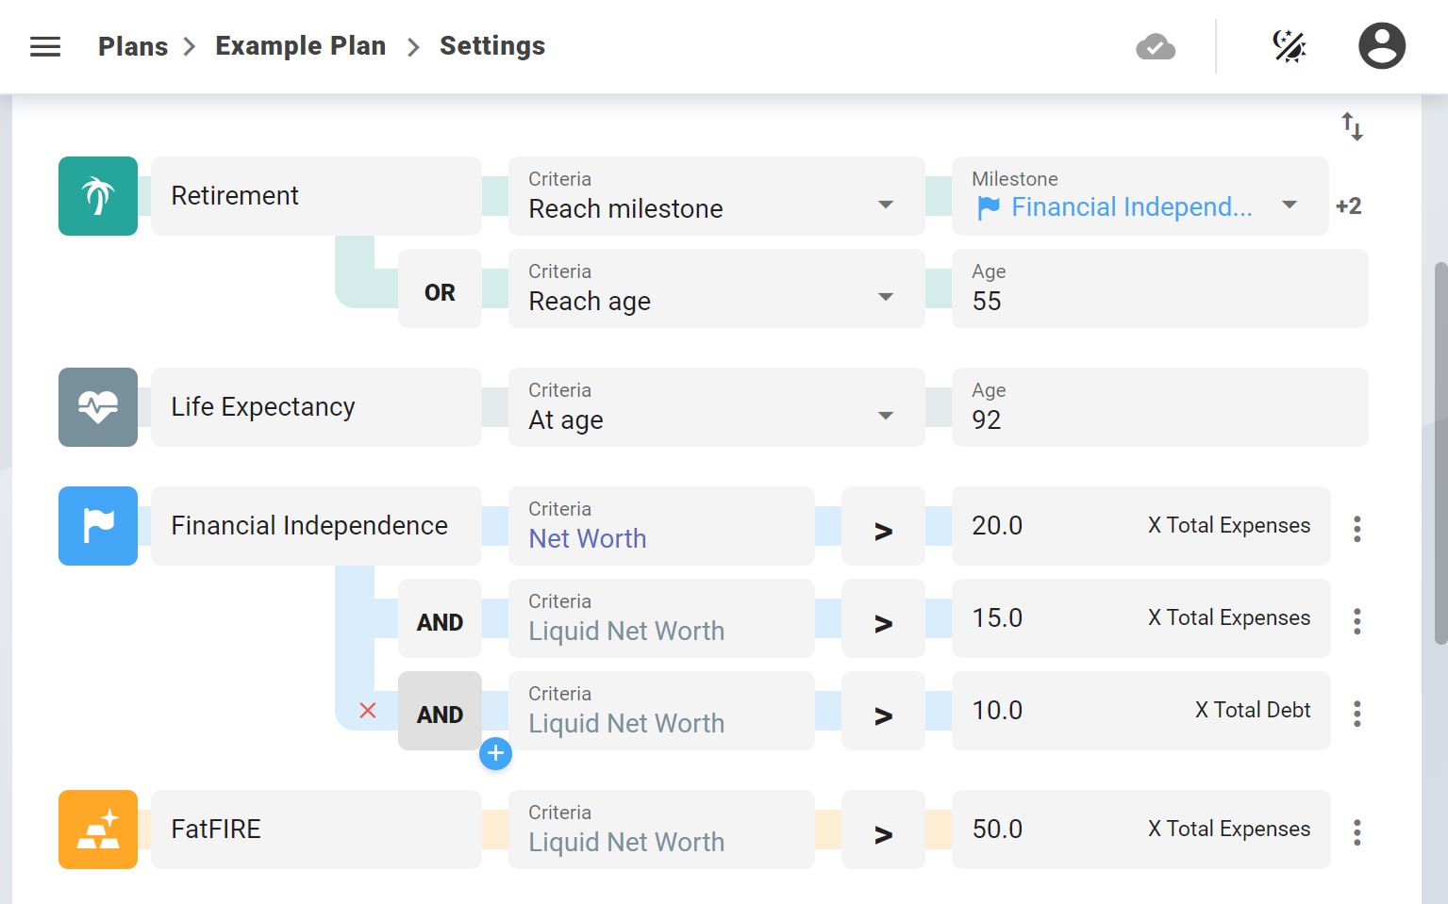
Task: Open the three-dot options menu for the FatFIRE row
Action: pos(1356,831)
